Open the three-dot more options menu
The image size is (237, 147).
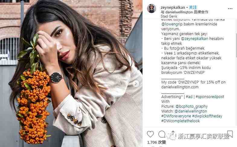tap(230, 9)
